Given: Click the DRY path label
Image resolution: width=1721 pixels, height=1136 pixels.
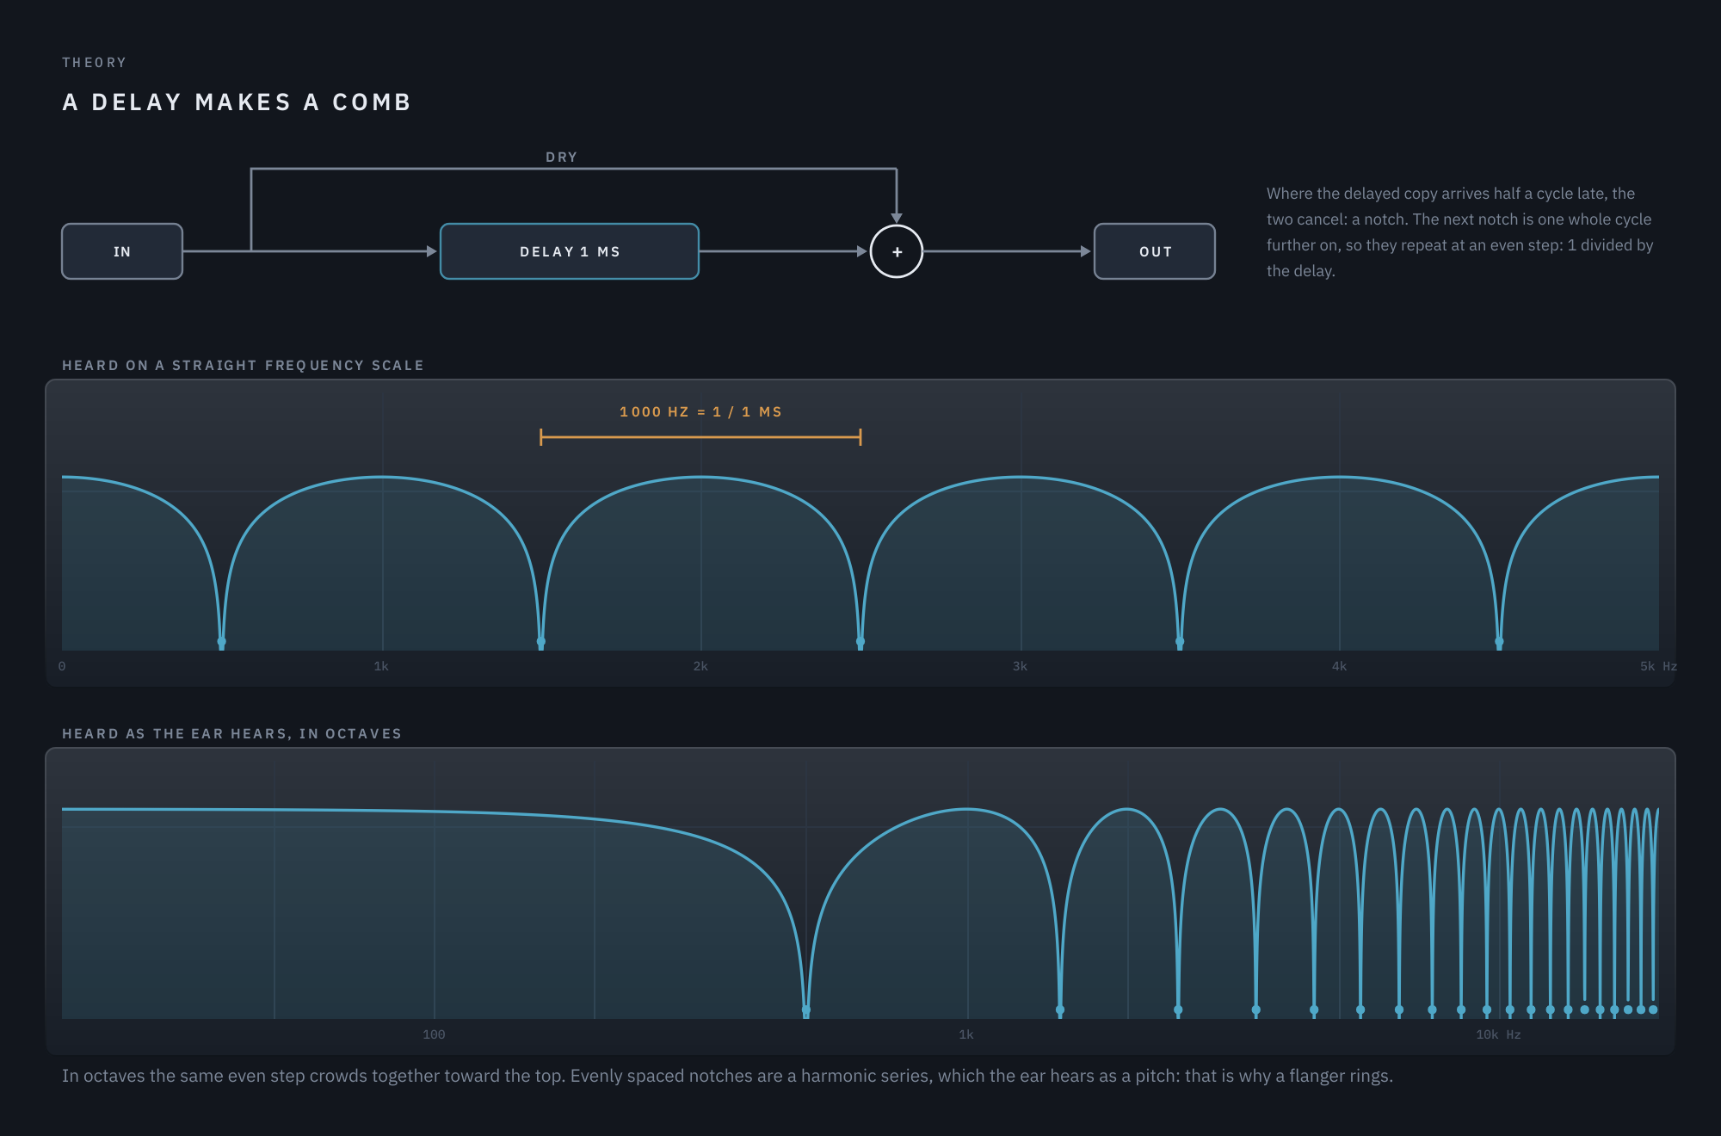Looking at the screenshot, I should 561,157.
